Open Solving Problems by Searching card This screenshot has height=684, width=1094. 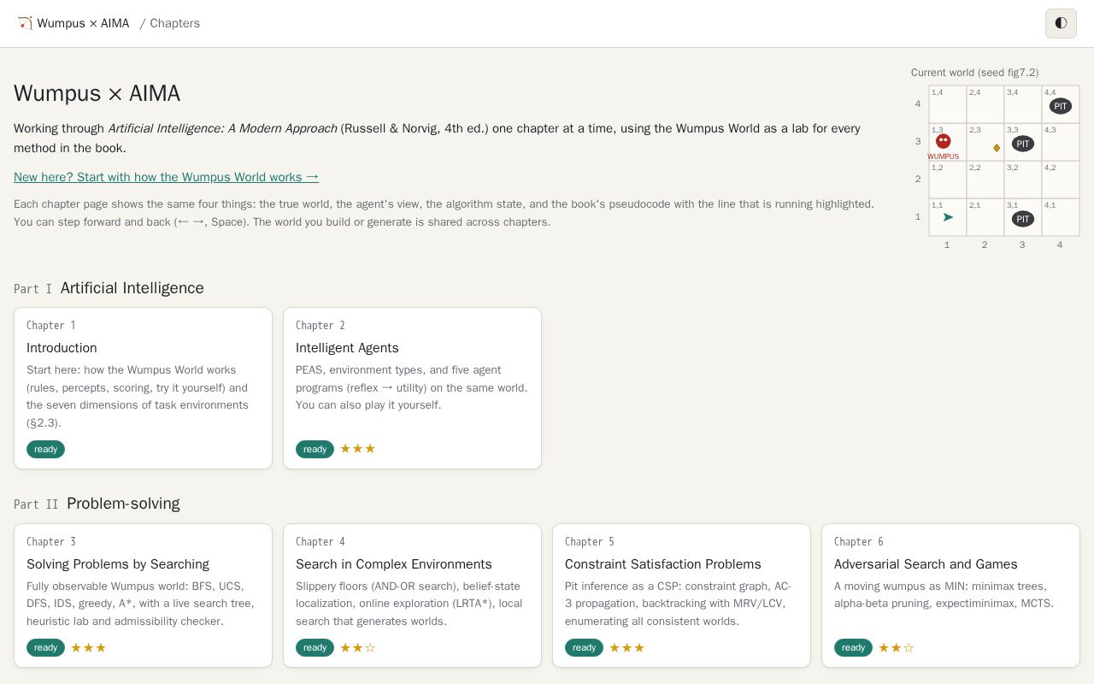tap(143, 595)
